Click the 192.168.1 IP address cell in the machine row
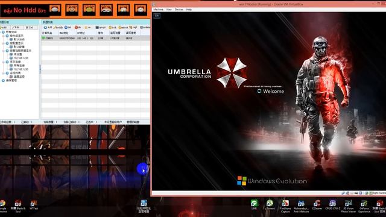Screen dimensions: 386x217 (x=85, y=38)
